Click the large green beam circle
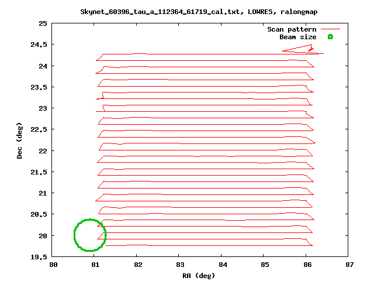Image resolution: width=374 pixels, height=281 pixels. tap(90, 235)
